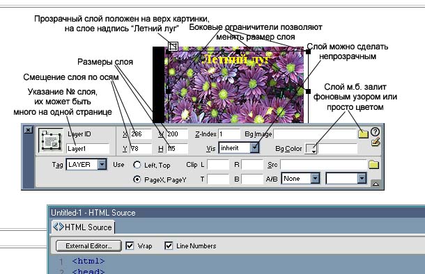Click the H height field showing 115
The height and width of the screenshot is (274, 425).
click(x=177, y=149)
